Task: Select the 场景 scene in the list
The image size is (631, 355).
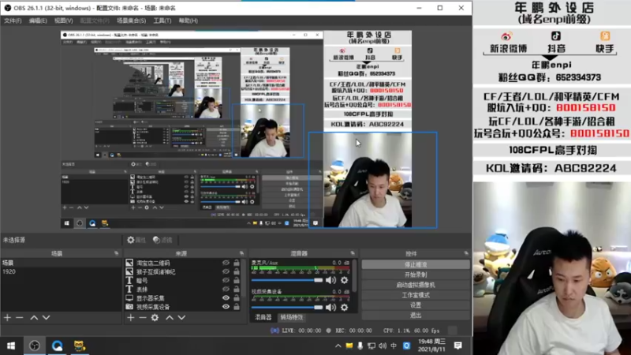Action: pyautogui.click(x=61, y=263)
